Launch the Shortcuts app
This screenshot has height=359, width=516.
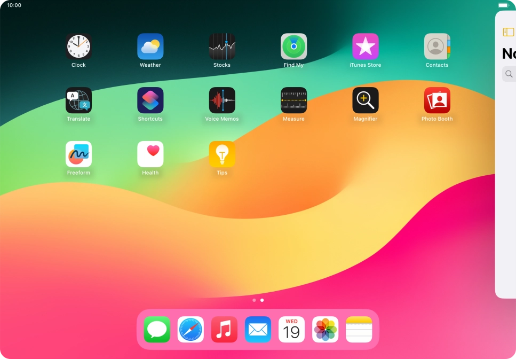150,100
